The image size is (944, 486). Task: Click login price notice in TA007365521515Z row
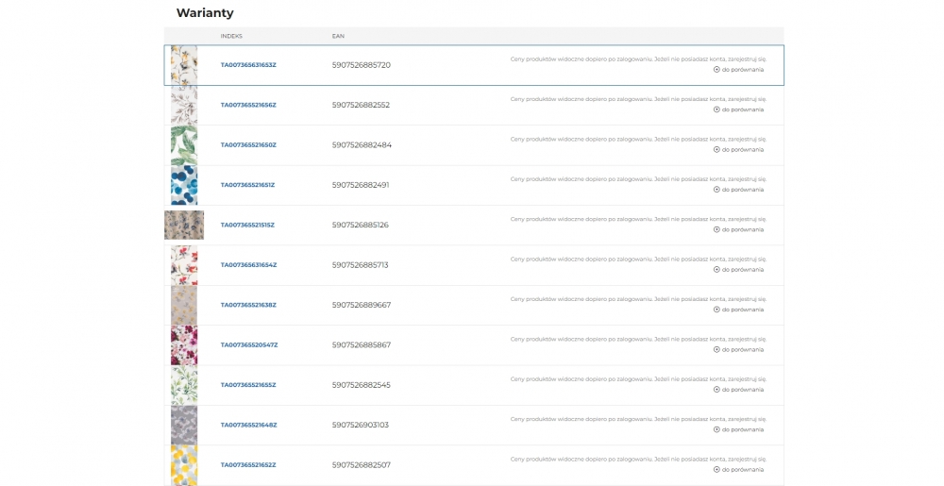pyautogui.click(x=638, y=219)
